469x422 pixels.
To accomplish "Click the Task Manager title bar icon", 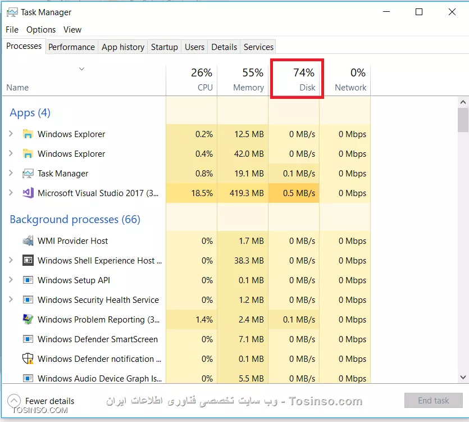I will click(12, 12).
